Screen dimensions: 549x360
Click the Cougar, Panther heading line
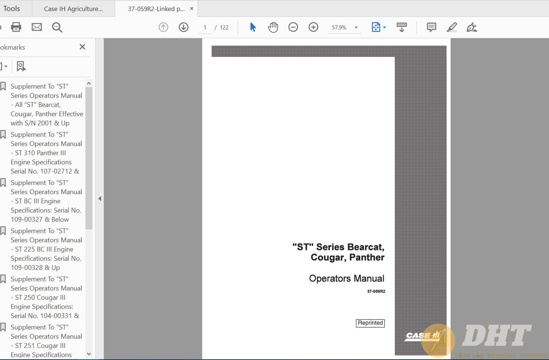[x=348, y=257]
